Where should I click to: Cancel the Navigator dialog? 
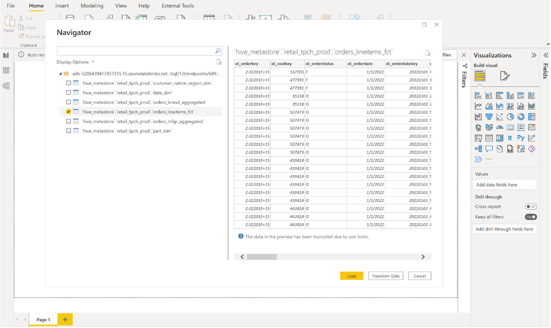[420, 276]
